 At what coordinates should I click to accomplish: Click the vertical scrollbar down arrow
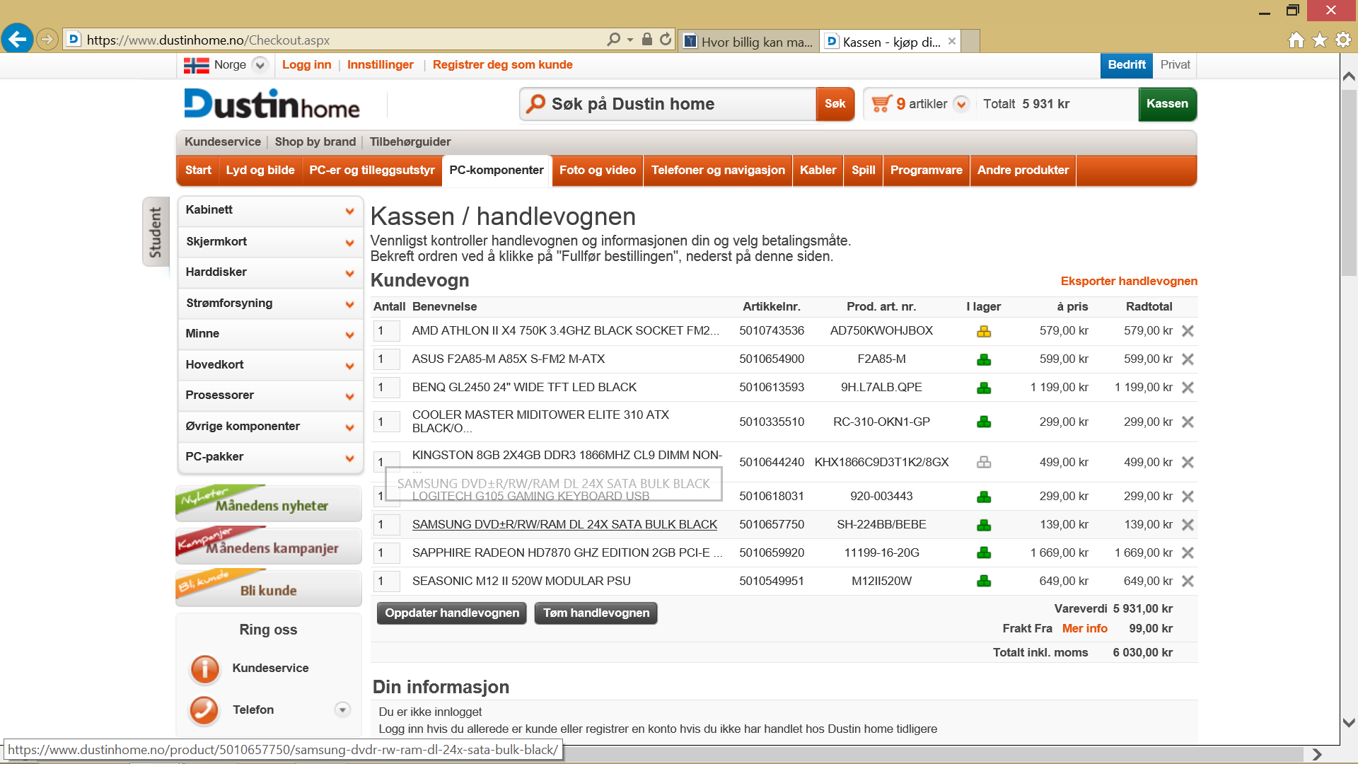click(1349, 723)
